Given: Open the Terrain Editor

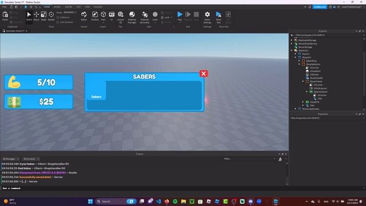Looking at the screenshot, I should pos(84,16).
